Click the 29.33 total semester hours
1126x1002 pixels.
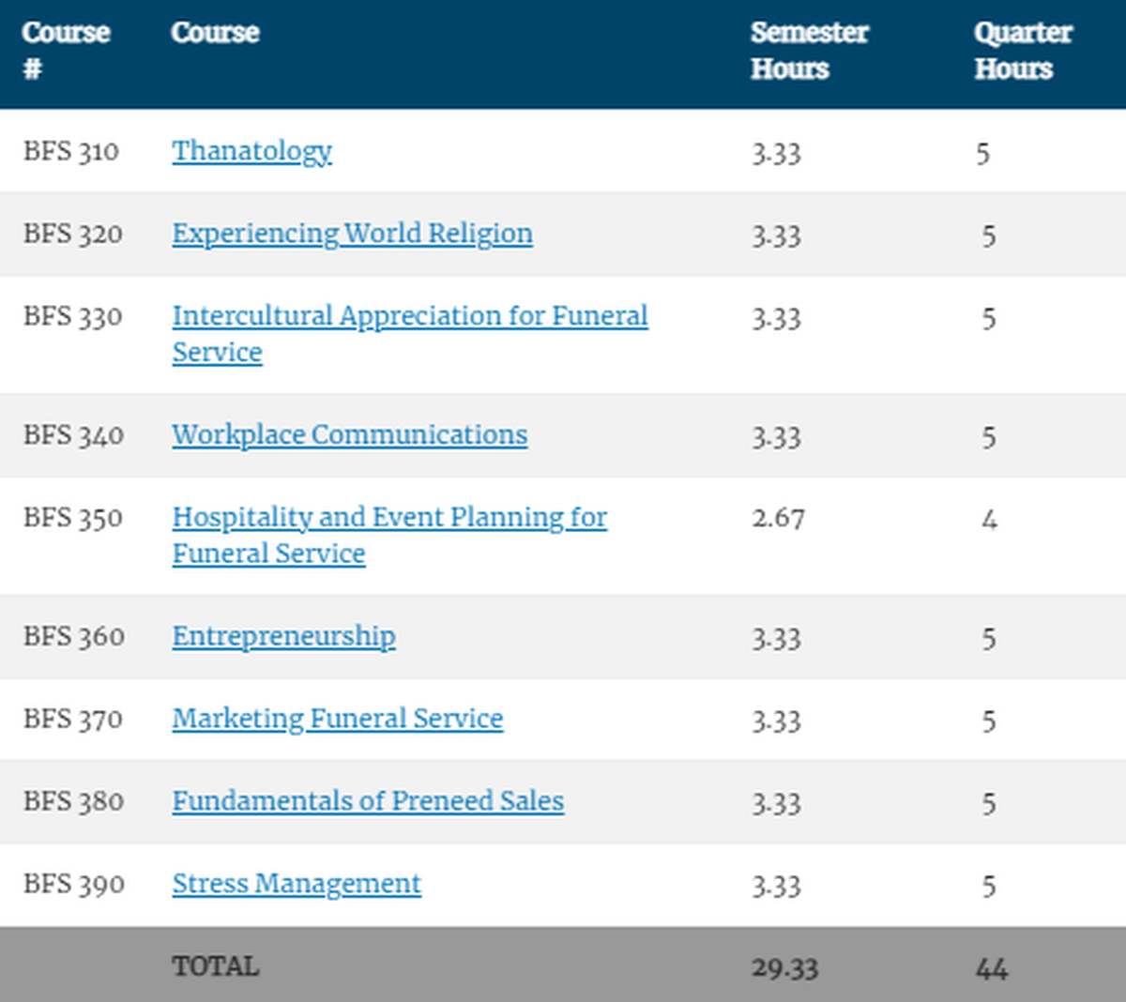784,968
